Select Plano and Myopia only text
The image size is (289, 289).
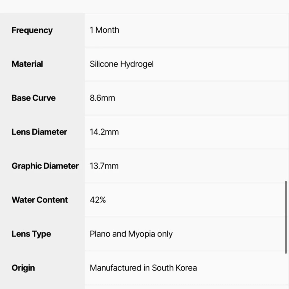coord(131,234)
